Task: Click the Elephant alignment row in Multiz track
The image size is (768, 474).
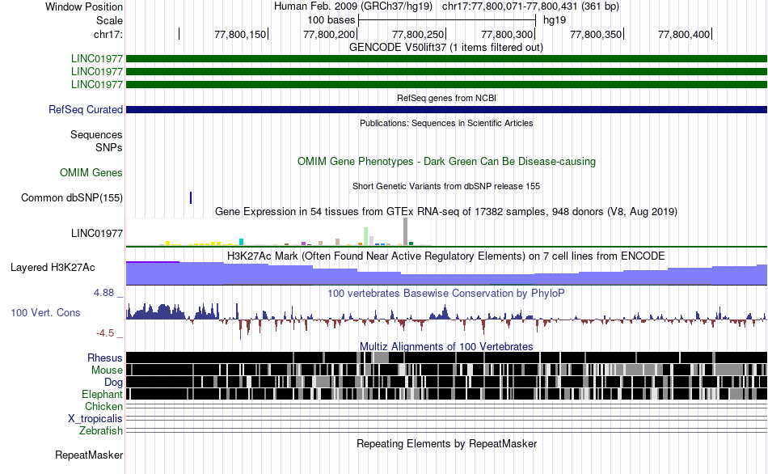Action: [x=446, y=394]
